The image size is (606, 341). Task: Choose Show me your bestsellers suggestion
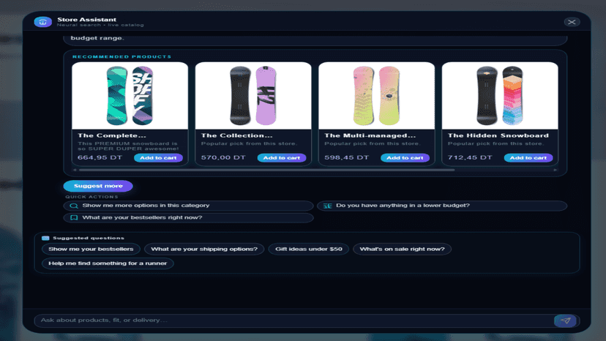point(91,249)
